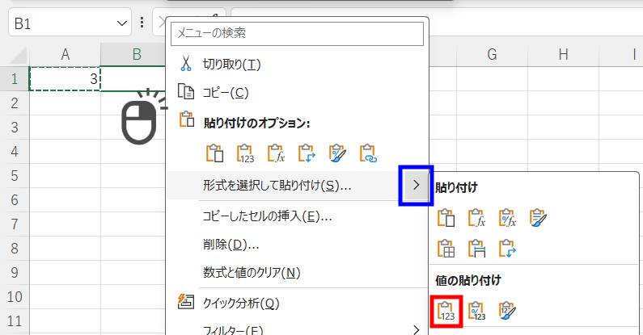Select row 11 header
Image resolution: width=643 pixels, height=335 pixels.
pyautogui.click(x=15, y=321)
